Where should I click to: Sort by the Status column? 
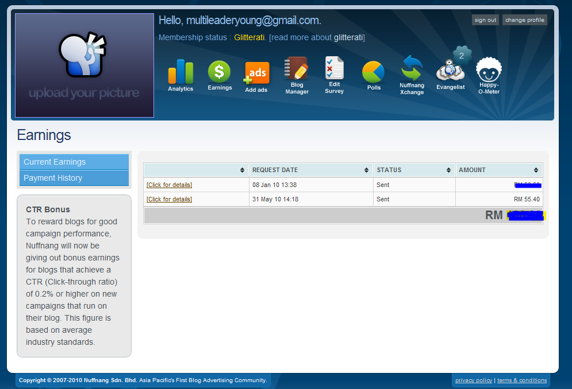pyautogui.click(x=414, y=170)
